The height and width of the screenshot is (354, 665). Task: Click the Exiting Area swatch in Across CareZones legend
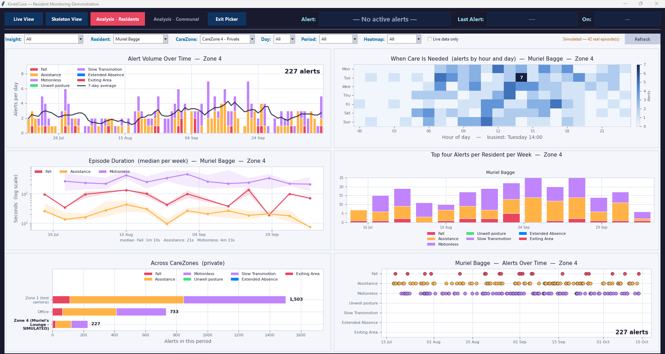[289, 274]
